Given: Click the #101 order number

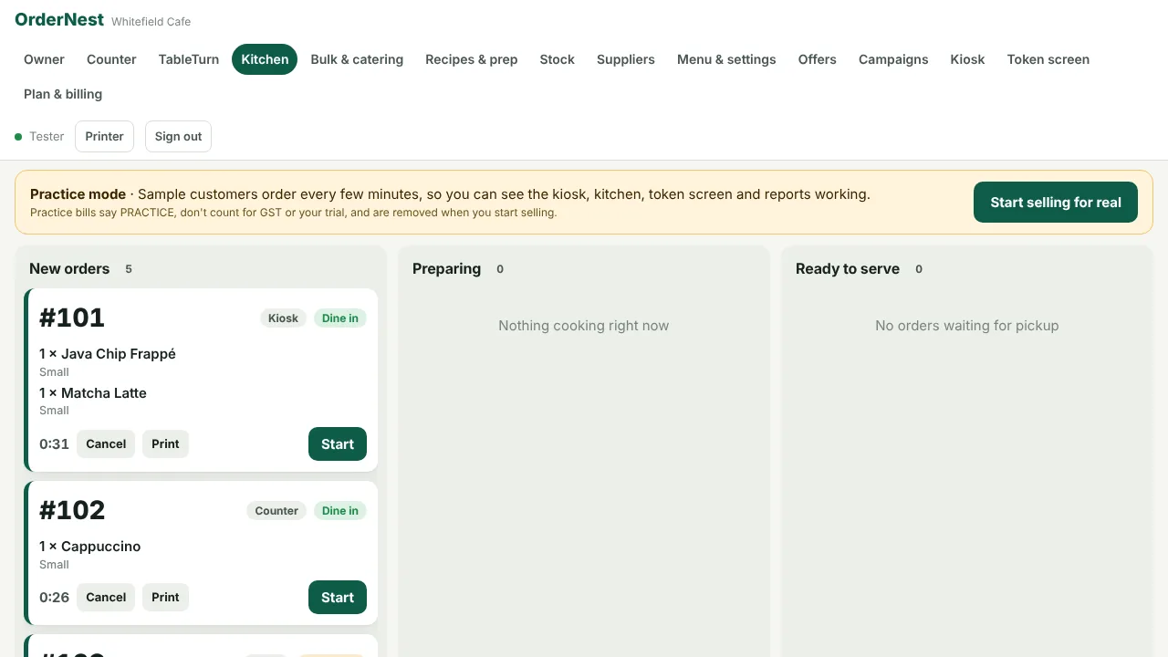Looking at the screenshot, I should pos(72,318).
